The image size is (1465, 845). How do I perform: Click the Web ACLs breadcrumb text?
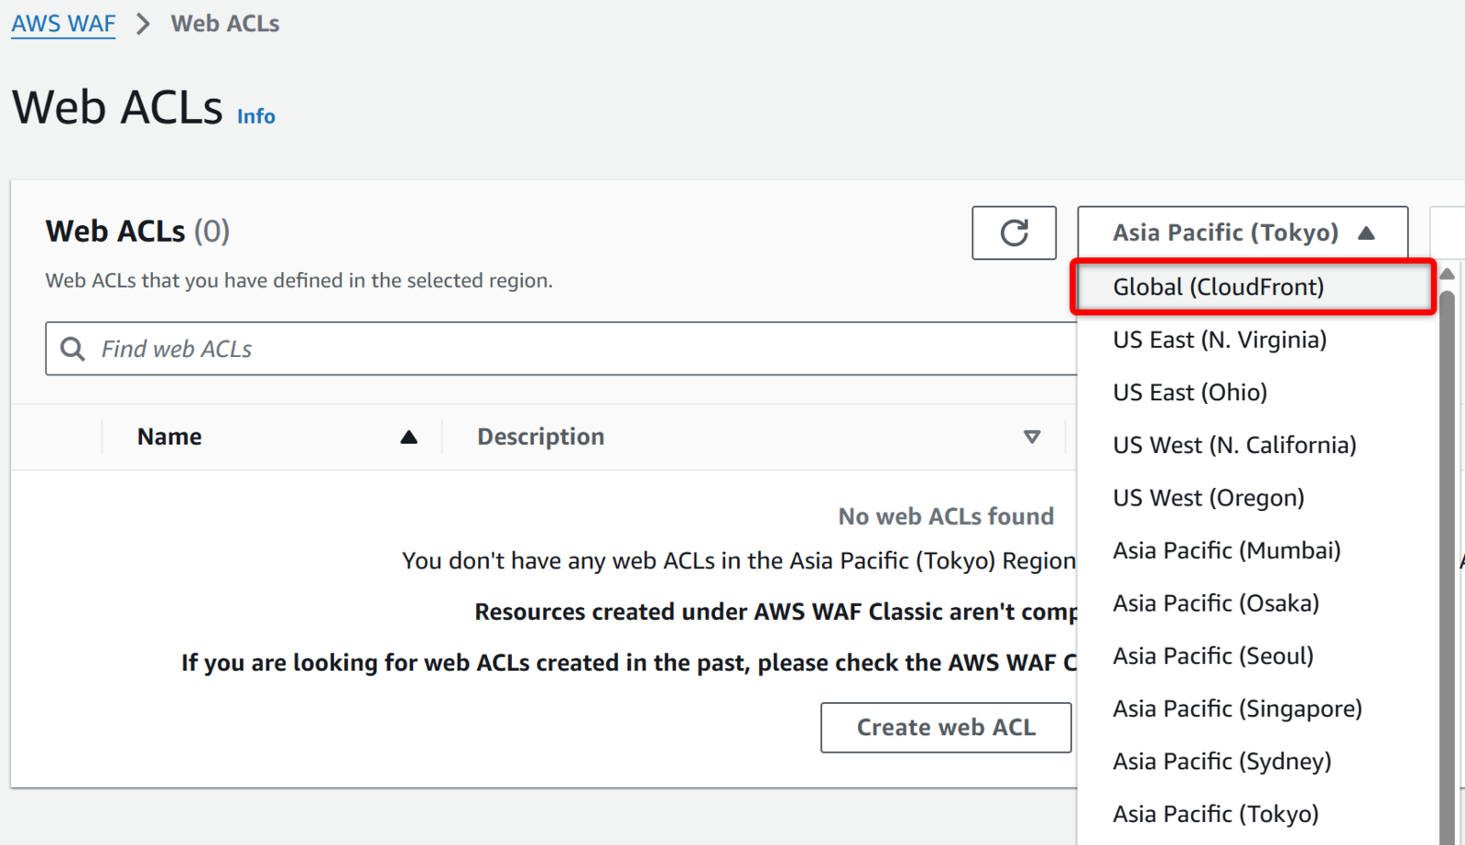[225, 24]
